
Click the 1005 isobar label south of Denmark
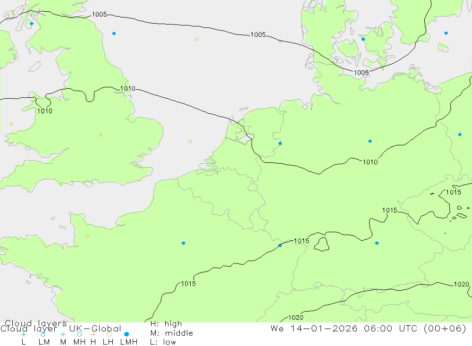tap(361, 73)
